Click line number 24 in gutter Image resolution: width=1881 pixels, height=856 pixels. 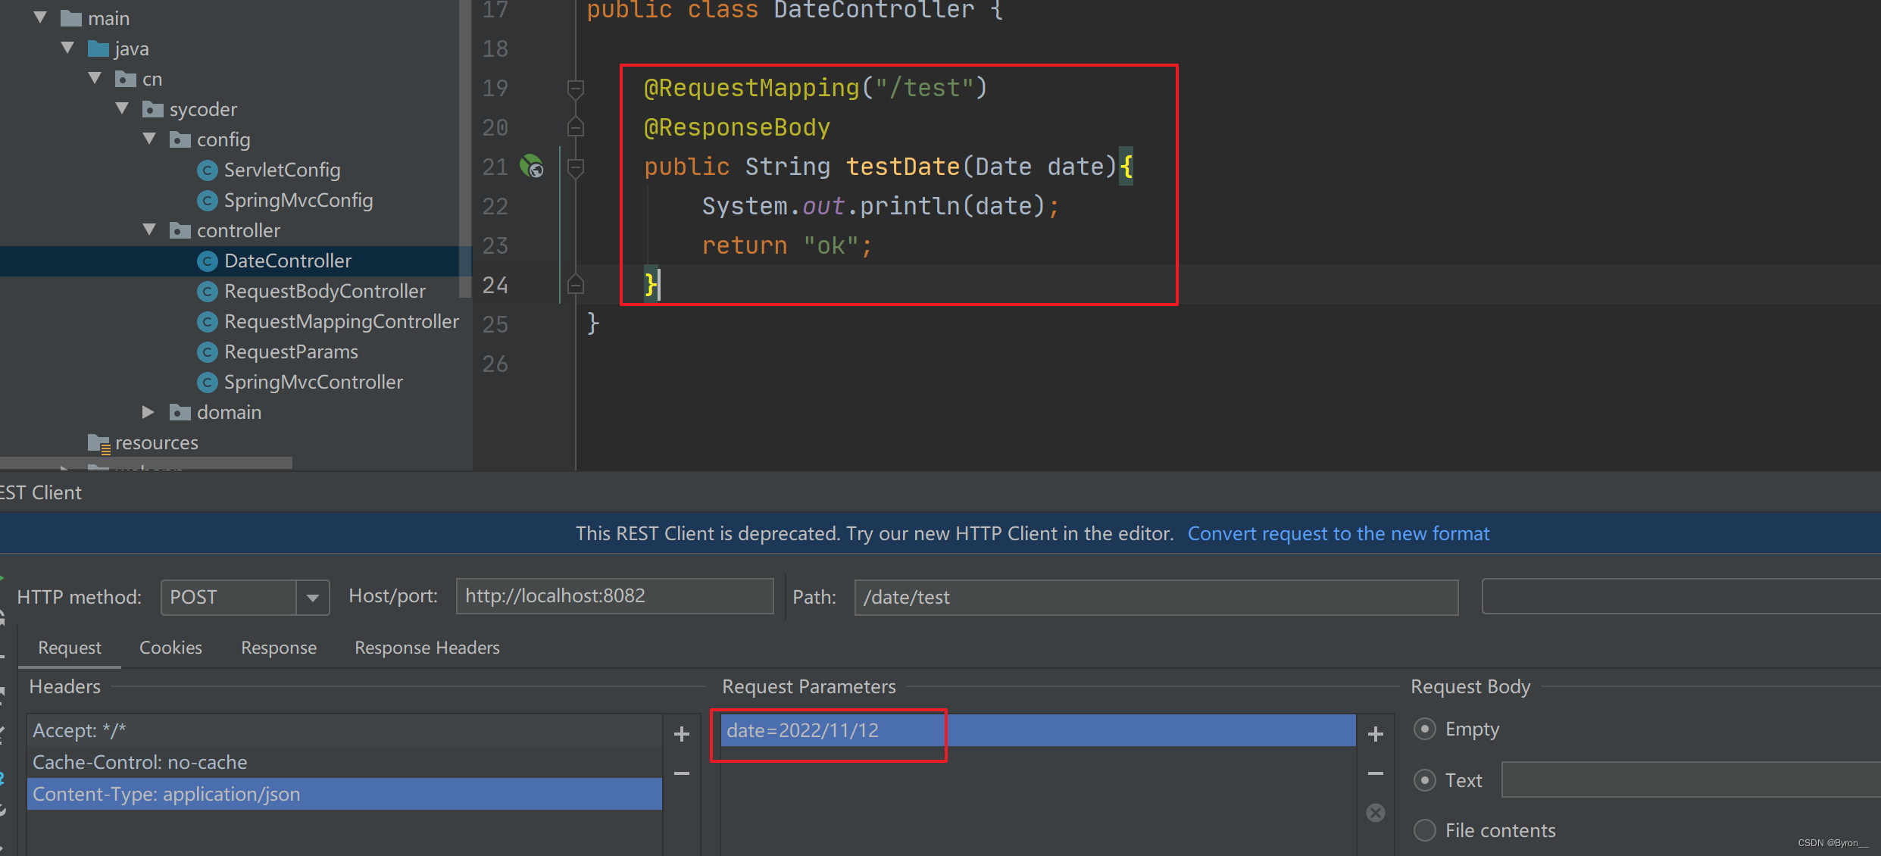(x=495, y=286)
